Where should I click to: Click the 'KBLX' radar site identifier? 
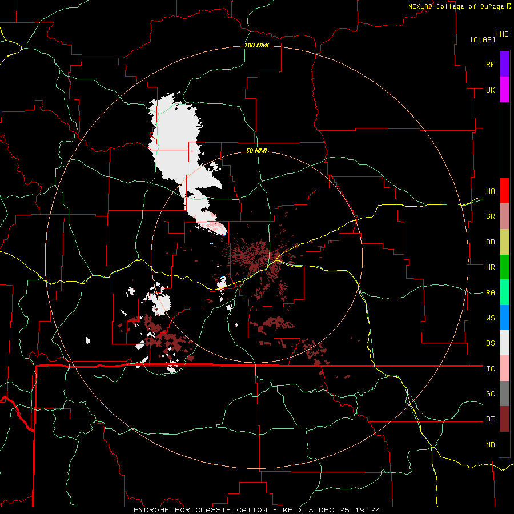(293, 510)
